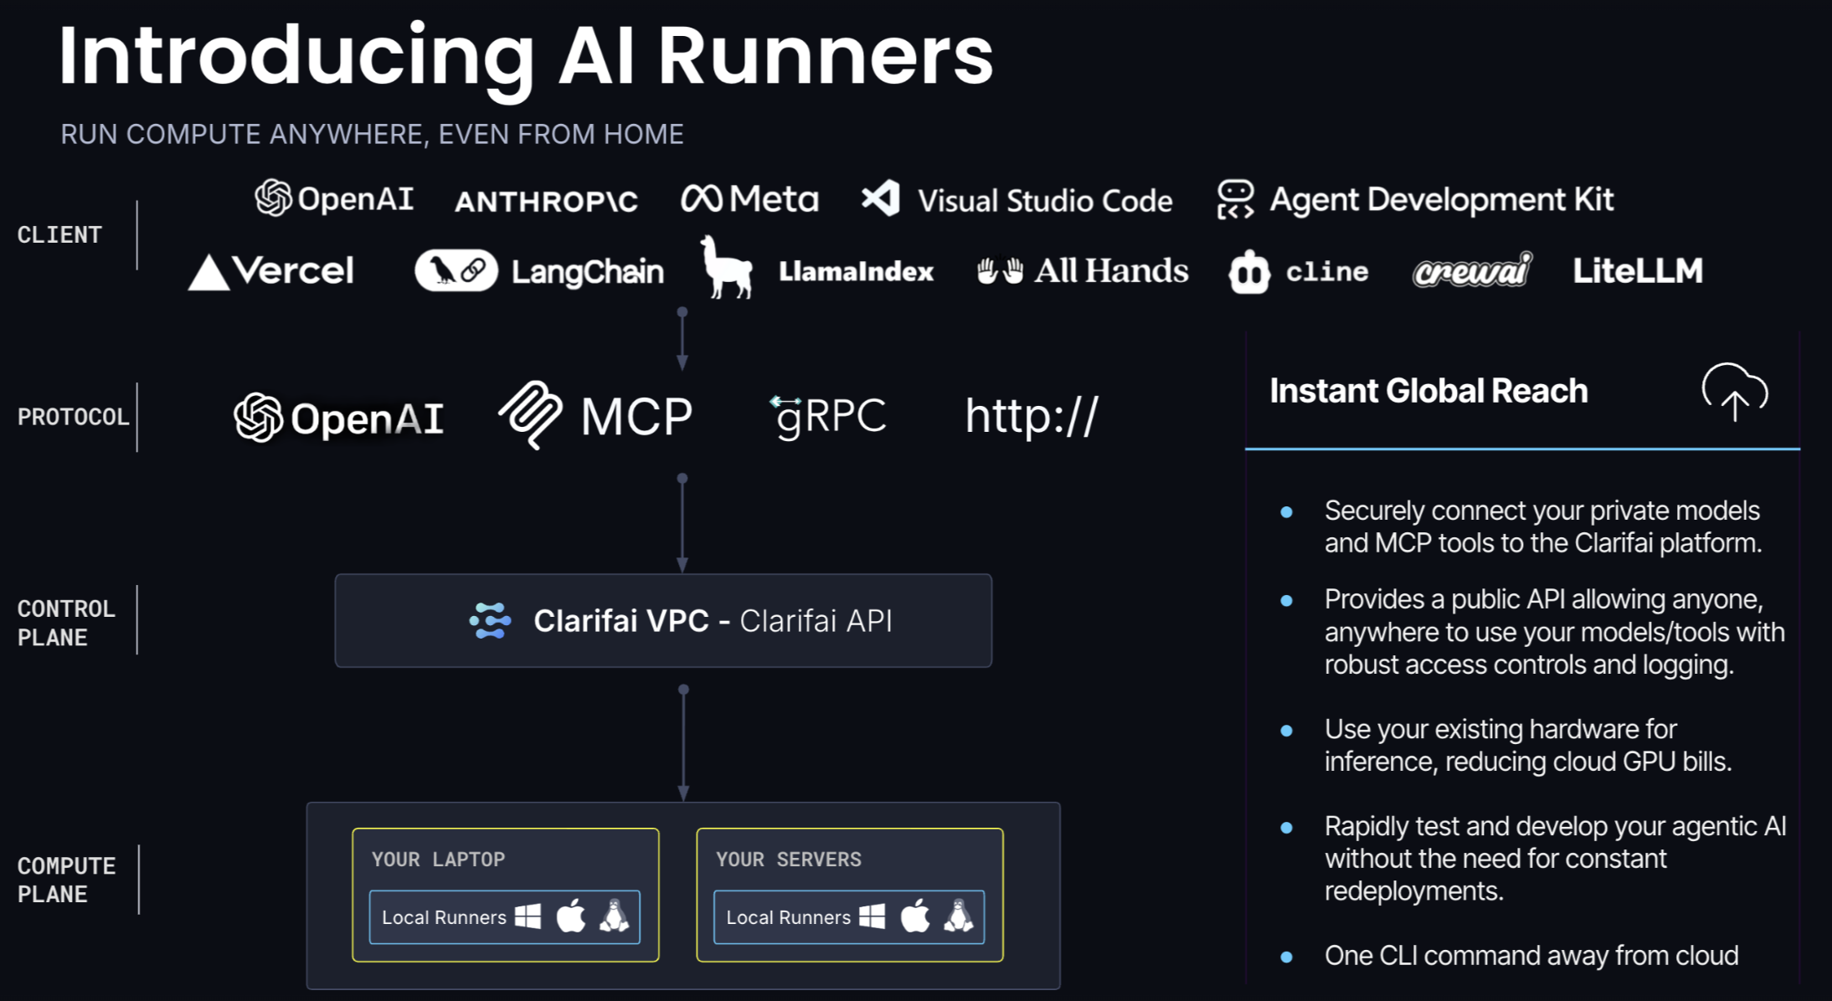Viewport: 1832px width, 1001px height.
Task: Click the http:// protocol label
Action: point(1032,415)
